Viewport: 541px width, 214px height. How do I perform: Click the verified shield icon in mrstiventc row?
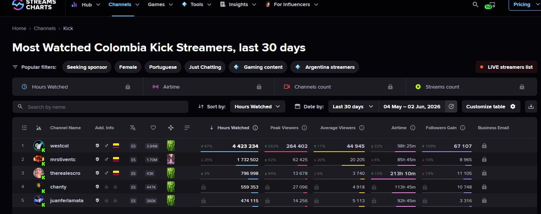click(x=97, y=159)
